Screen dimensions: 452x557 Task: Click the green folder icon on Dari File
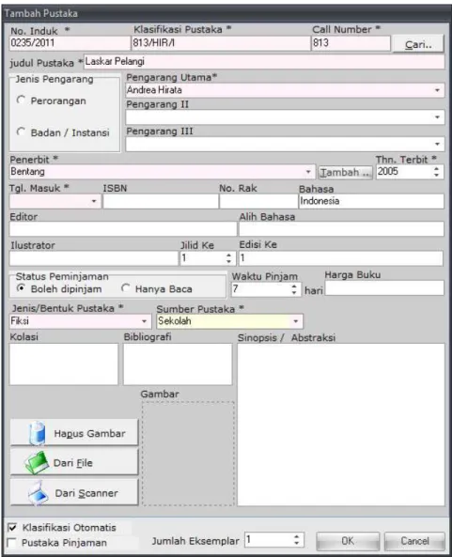tap(36, 462)
